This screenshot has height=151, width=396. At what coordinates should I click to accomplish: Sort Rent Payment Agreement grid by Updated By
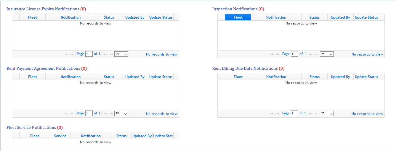tap(135, 77)
